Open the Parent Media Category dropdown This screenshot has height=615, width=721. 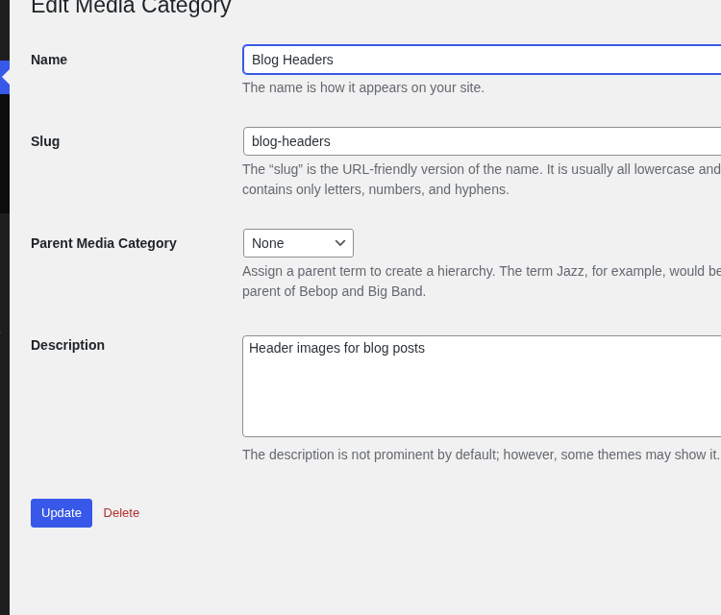pos(298,243)
